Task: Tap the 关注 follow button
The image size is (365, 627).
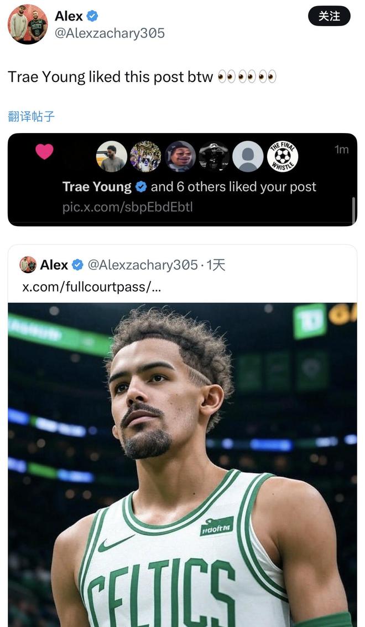Action: (329, 16)
